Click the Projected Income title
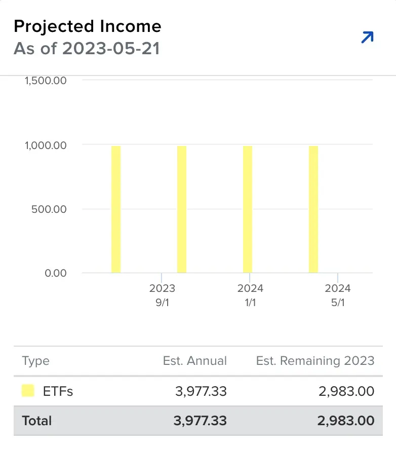The image size is (396, 449). click(x=87, y=26)
